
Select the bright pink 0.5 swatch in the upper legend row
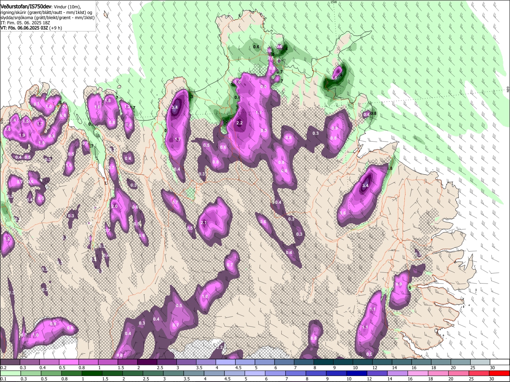[x=69, y=362]
